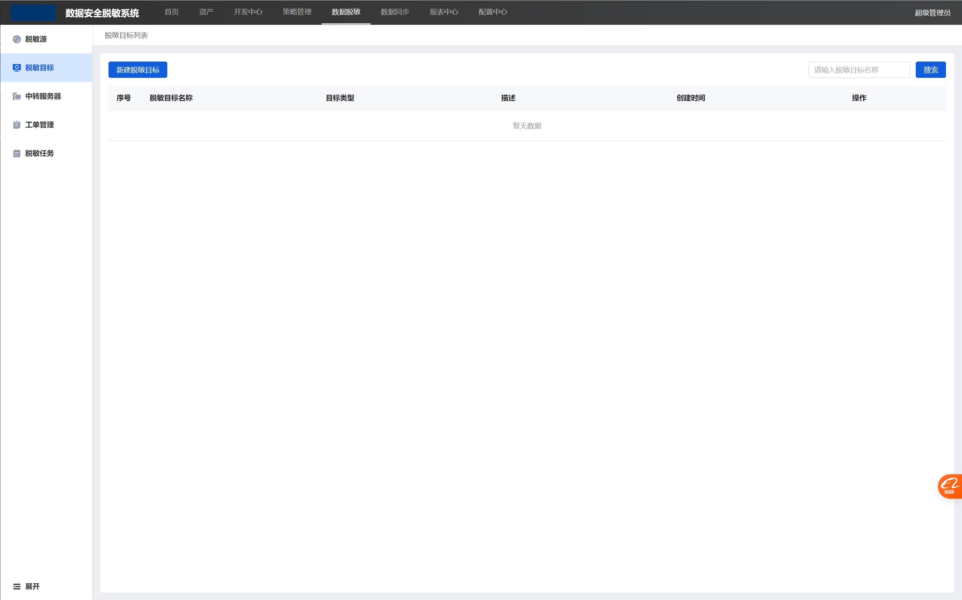Click the 新建脱敏目标 button

tap(138, 70)
